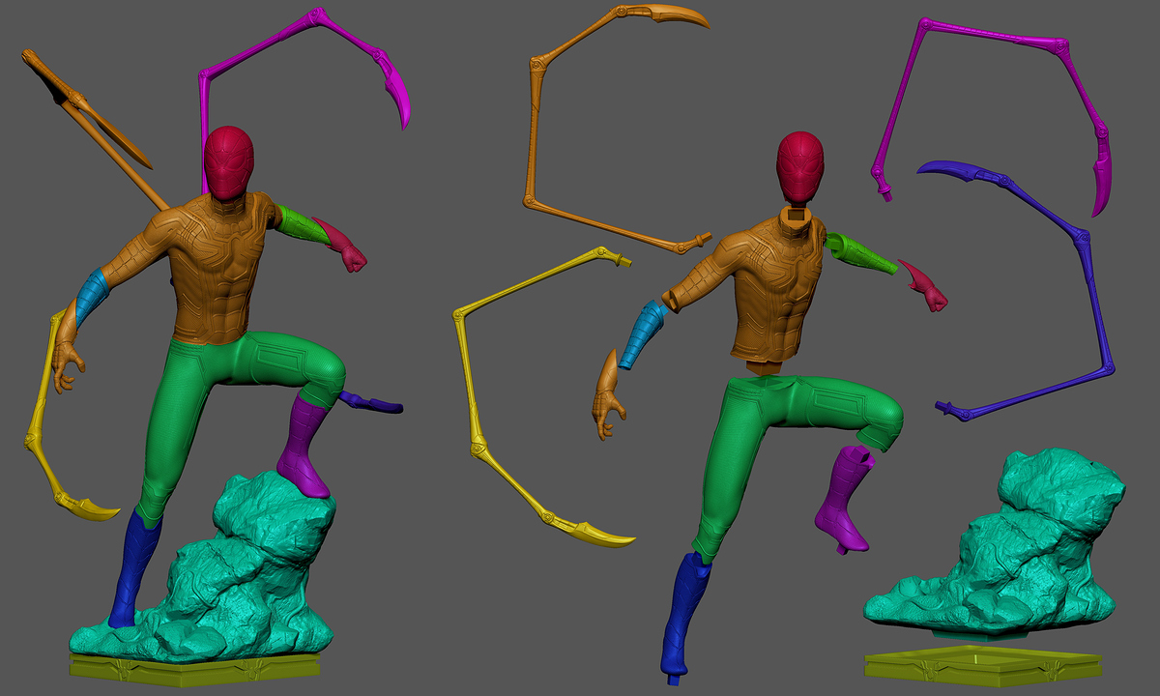This screenshot has width=1160, height=696.
Task: Pick the separated orange hand part
Action: click(x=609, y=394)
